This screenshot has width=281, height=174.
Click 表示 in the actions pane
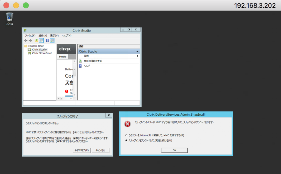[86, 56]
